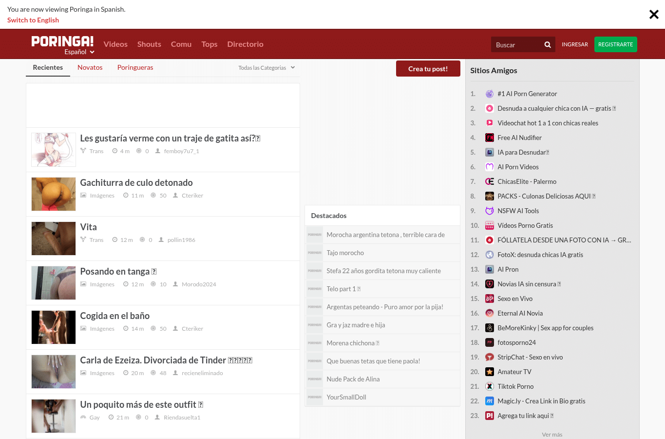
Task: Click the Crea tu post! button
Action: 428,69
